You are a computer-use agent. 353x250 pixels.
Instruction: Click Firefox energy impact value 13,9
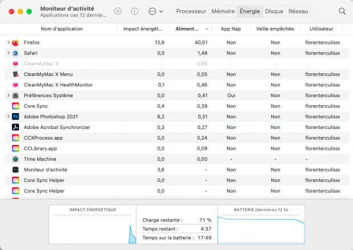click(159, 43)
